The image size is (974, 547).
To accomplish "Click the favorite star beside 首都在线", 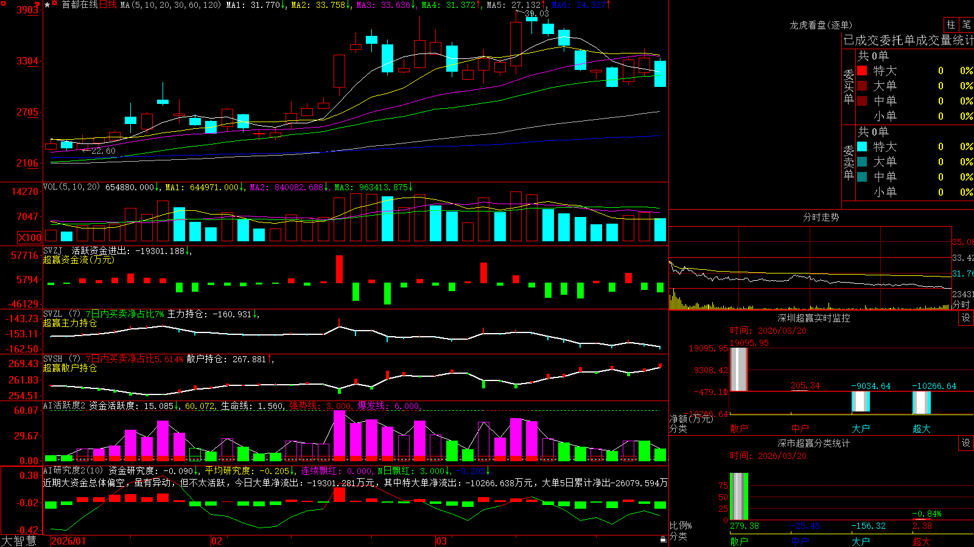I will pos(47,5).
